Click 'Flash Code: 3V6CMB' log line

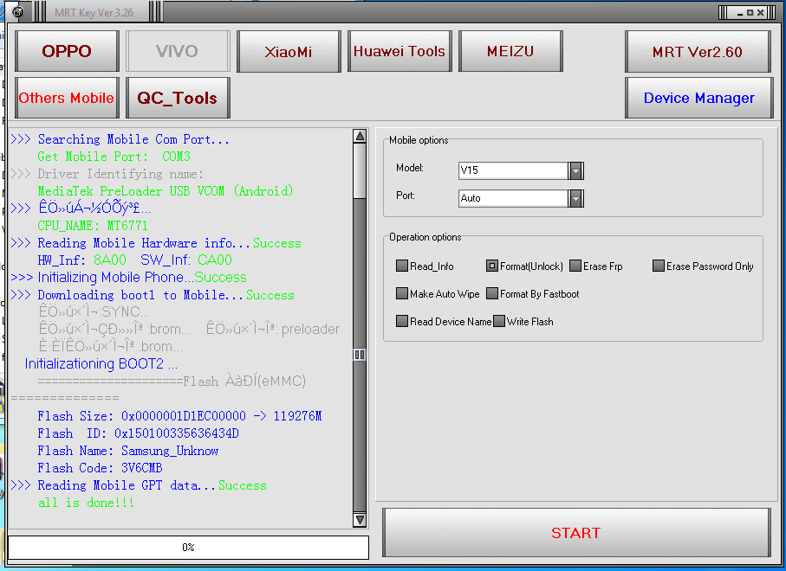pyautogui.click(x=100, y=468)
